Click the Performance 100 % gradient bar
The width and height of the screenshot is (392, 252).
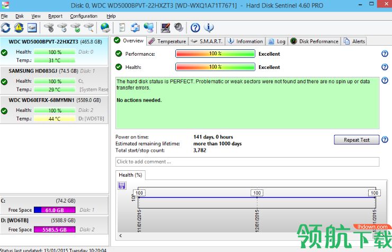tap(215, 54)
